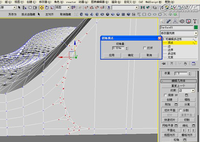Activate the Select and Scale tool
Viewport: 200px width, 142px height.
(x=52, y=8)
